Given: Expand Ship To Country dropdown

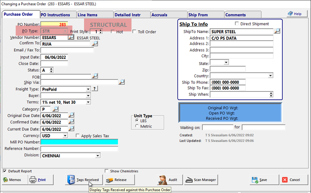Looking at the screenshot, I should 270,76.
